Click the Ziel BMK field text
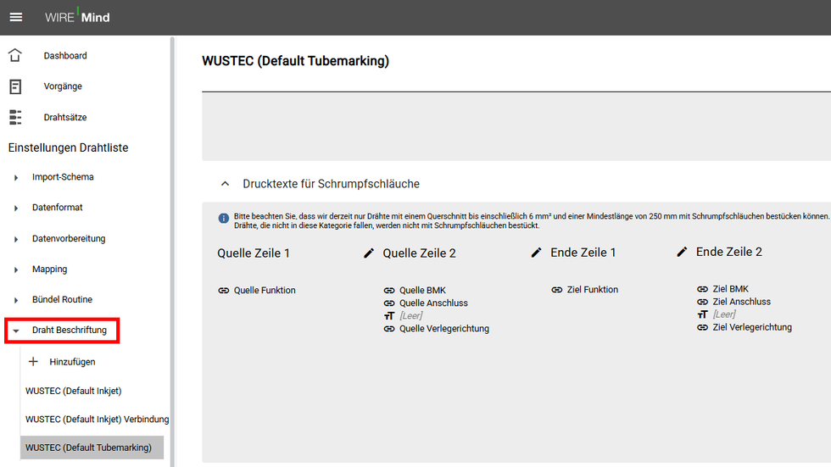Viewport: 831px width, 467px height. click(x=730, y=289)
